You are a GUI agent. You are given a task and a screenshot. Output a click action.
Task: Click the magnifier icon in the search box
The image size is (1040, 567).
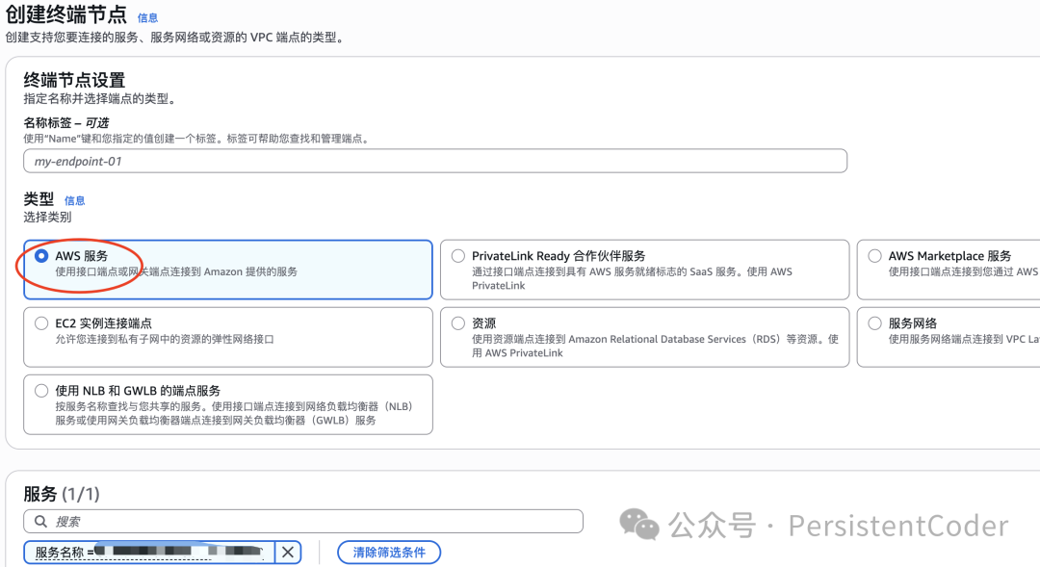click(40, 522)
